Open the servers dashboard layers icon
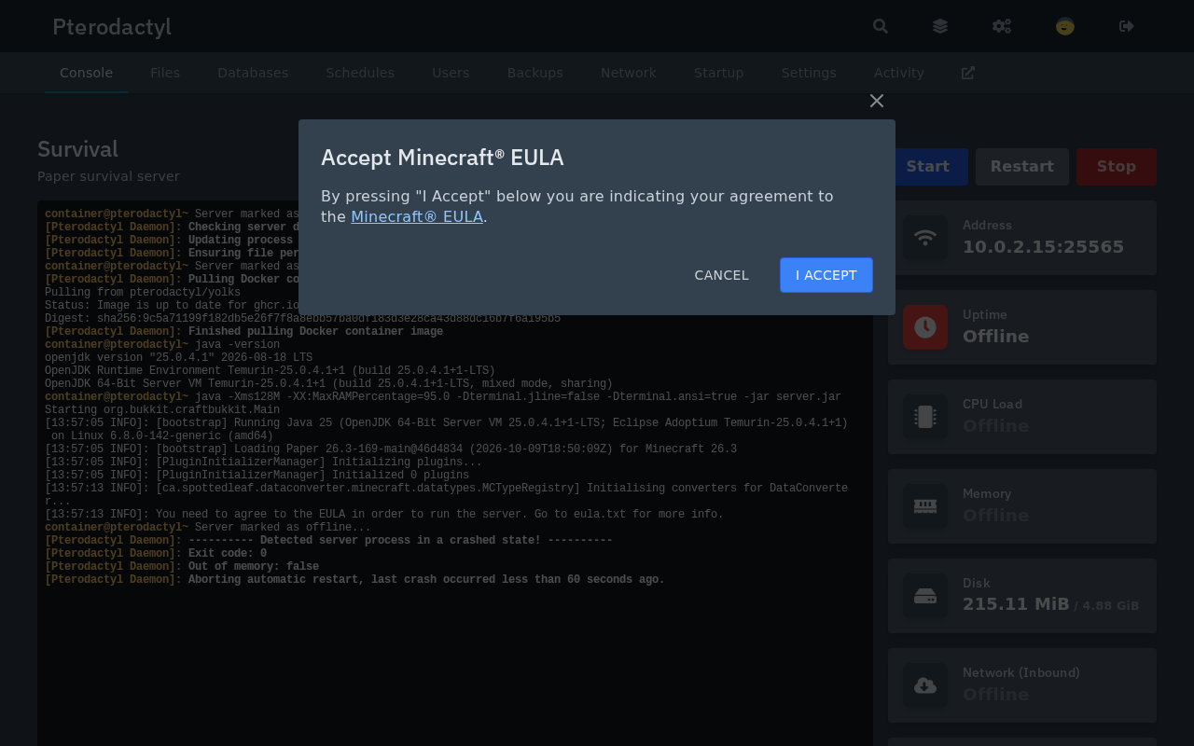Viewport: 1194px width, 746px height. tap(940, 26)
